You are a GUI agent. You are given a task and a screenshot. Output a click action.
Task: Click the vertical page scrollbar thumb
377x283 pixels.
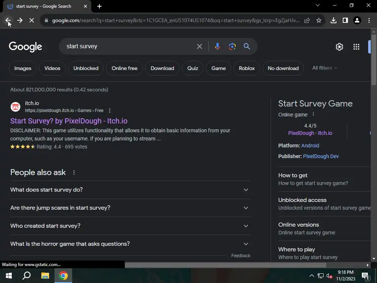point(374,60)
